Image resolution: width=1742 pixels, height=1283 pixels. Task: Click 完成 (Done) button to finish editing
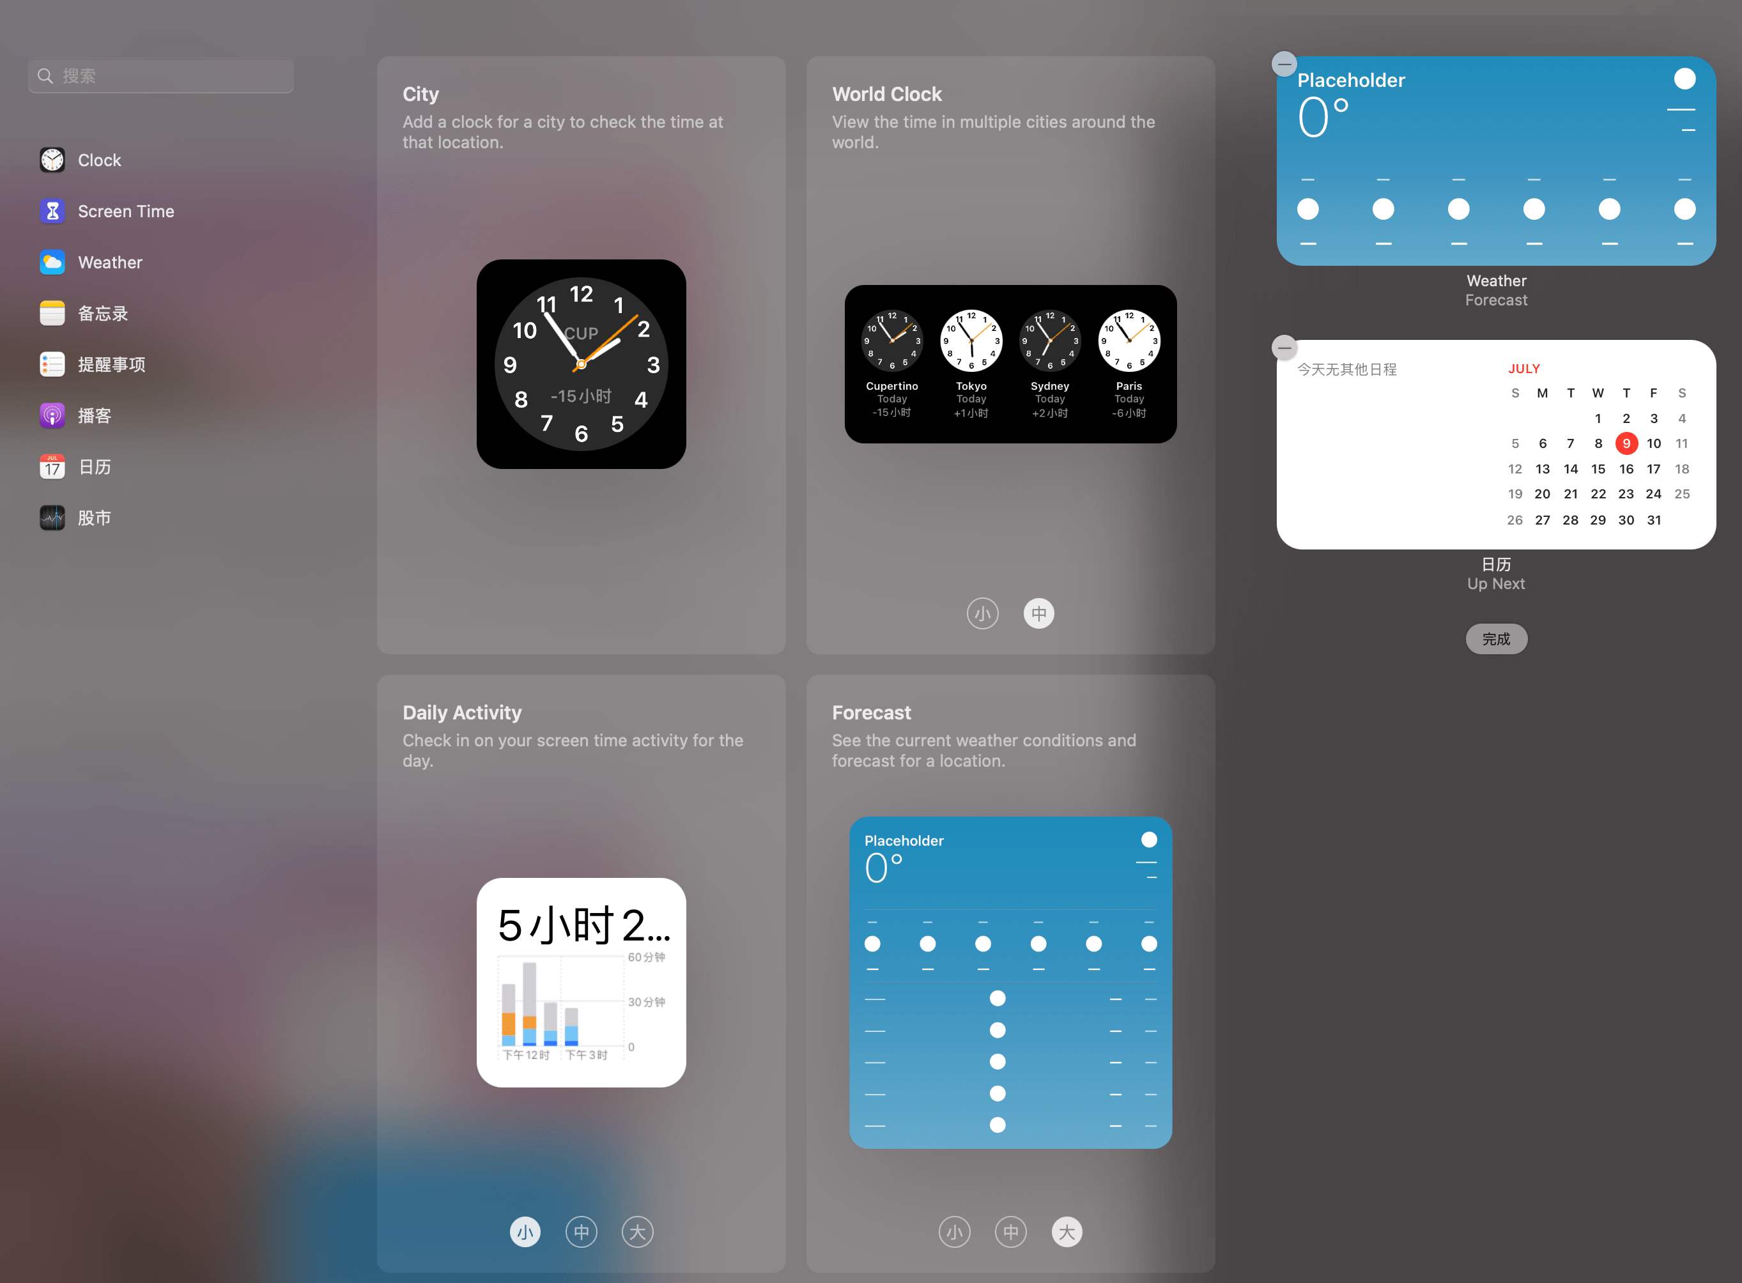point(1496,638)
